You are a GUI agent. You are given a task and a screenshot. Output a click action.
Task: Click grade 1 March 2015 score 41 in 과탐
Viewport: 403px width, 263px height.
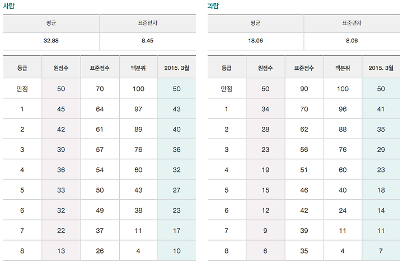[x=381, y=109]
